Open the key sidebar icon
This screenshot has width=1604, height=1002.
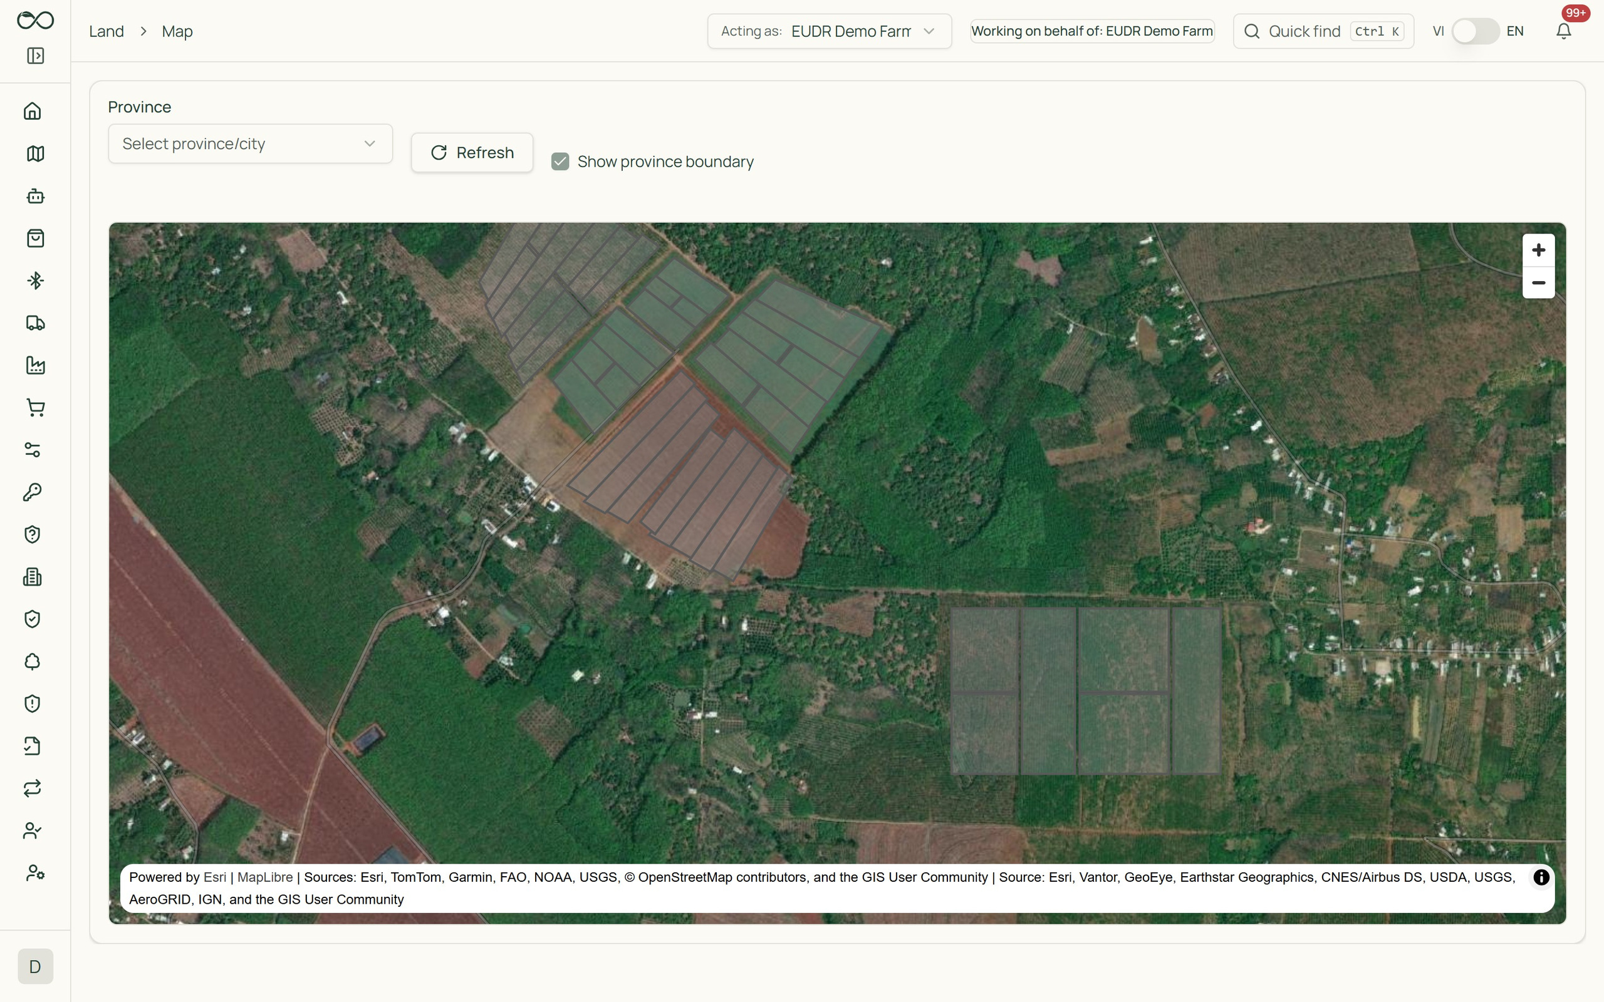click(33, 492)
